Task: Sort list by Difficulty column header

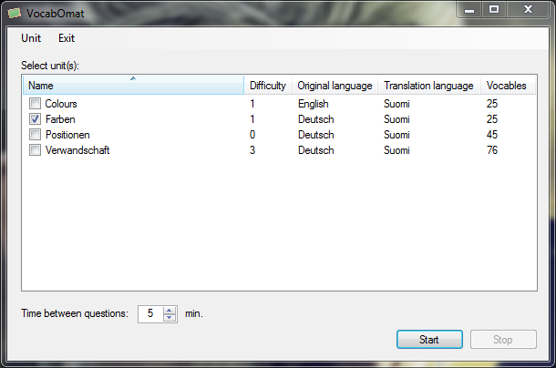Action: pyautogui.click(x=268, y=85)
